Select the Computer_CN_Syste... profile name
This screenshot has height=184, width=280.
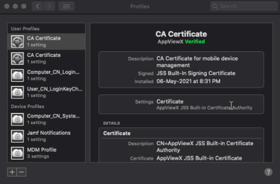[53, 116]
